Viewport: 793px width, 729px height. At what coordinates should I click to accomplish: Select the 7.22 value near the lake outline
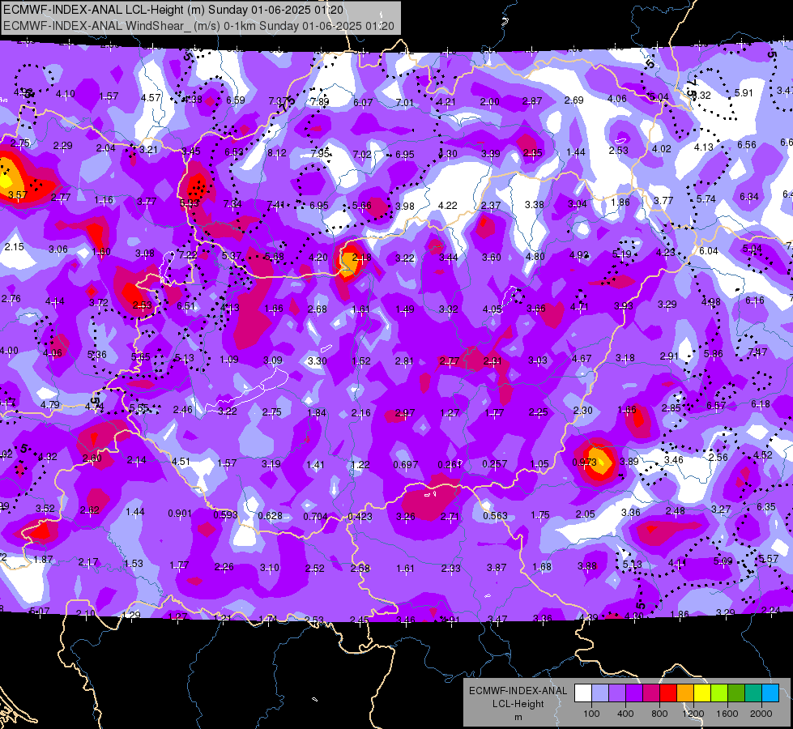click(188, 255)
